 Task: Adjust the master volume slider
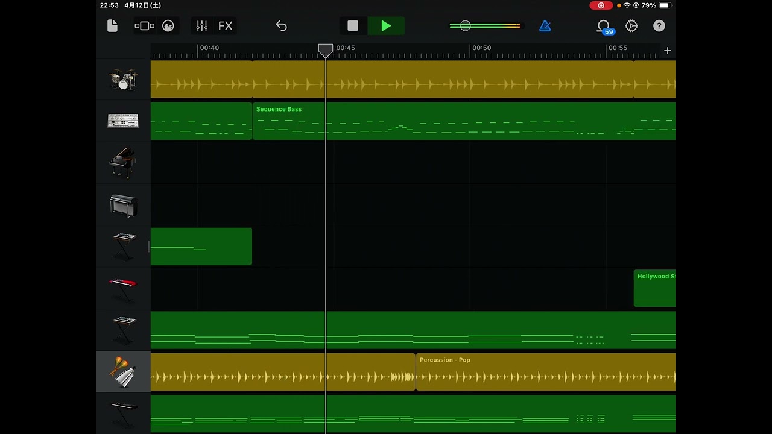click(x=465, y=26)
